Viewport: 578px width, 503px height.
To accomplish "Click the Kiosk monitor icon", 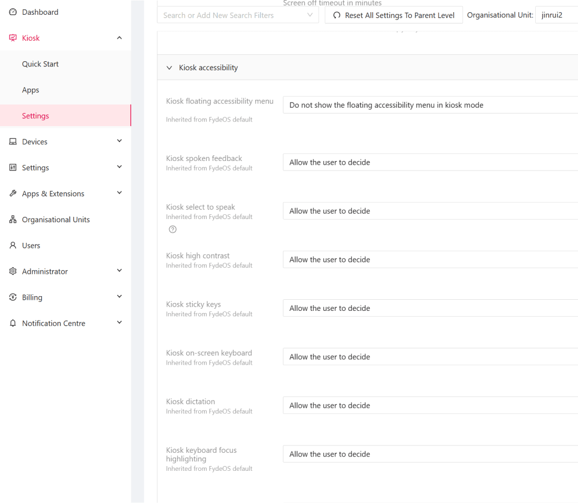I will coord(13,38).
